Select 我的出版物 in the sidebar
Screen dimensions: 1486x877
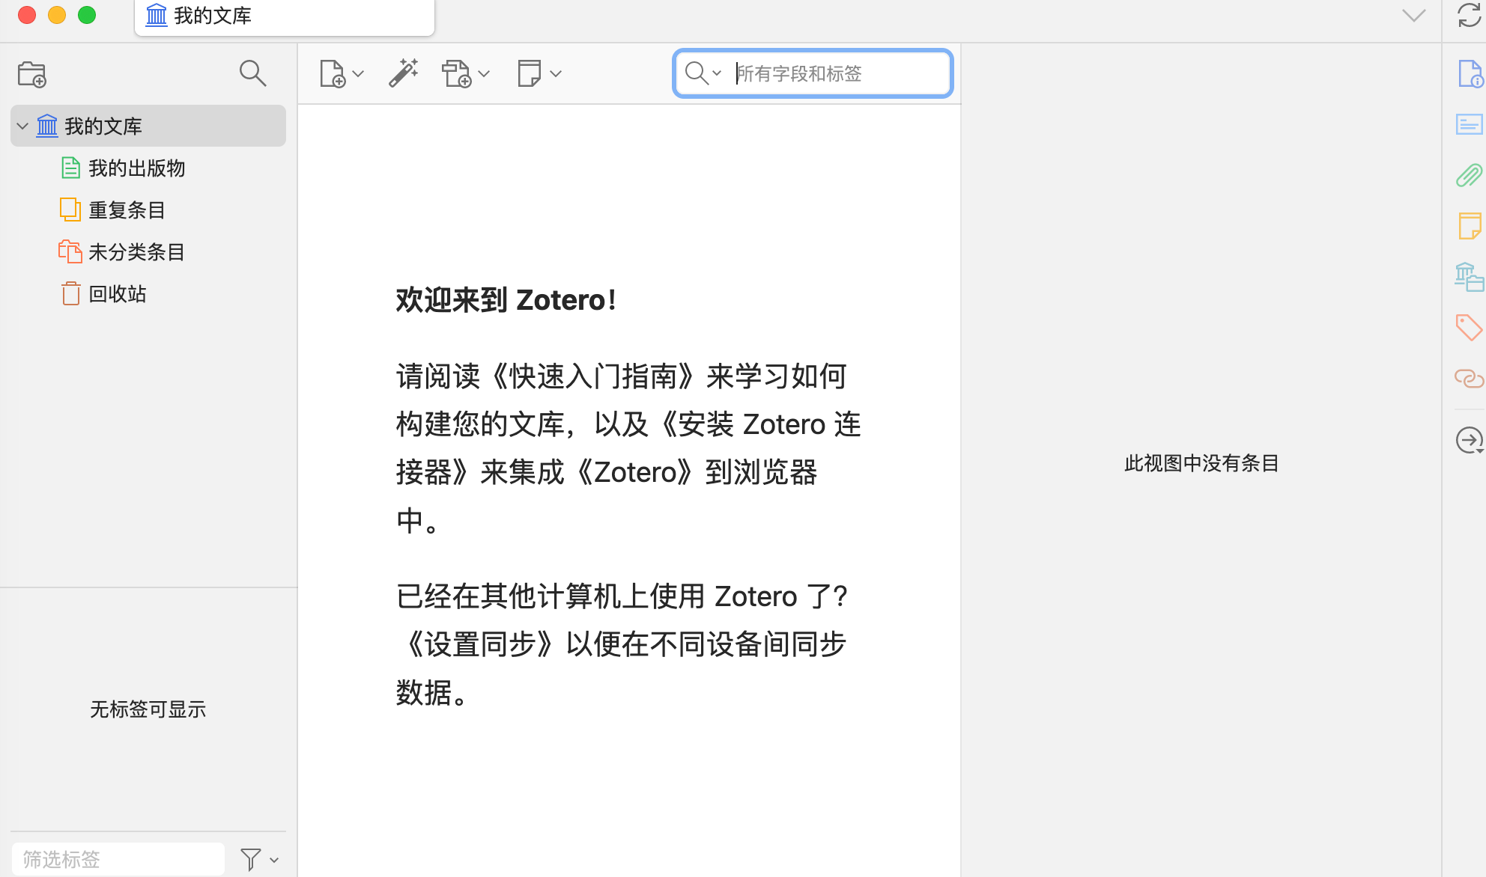136,168
